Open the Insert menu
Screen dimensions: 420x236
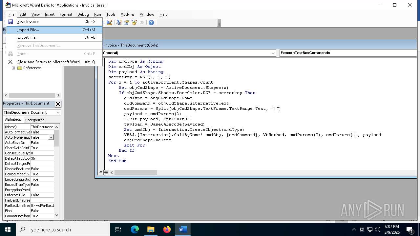click(x=50, y=14)
